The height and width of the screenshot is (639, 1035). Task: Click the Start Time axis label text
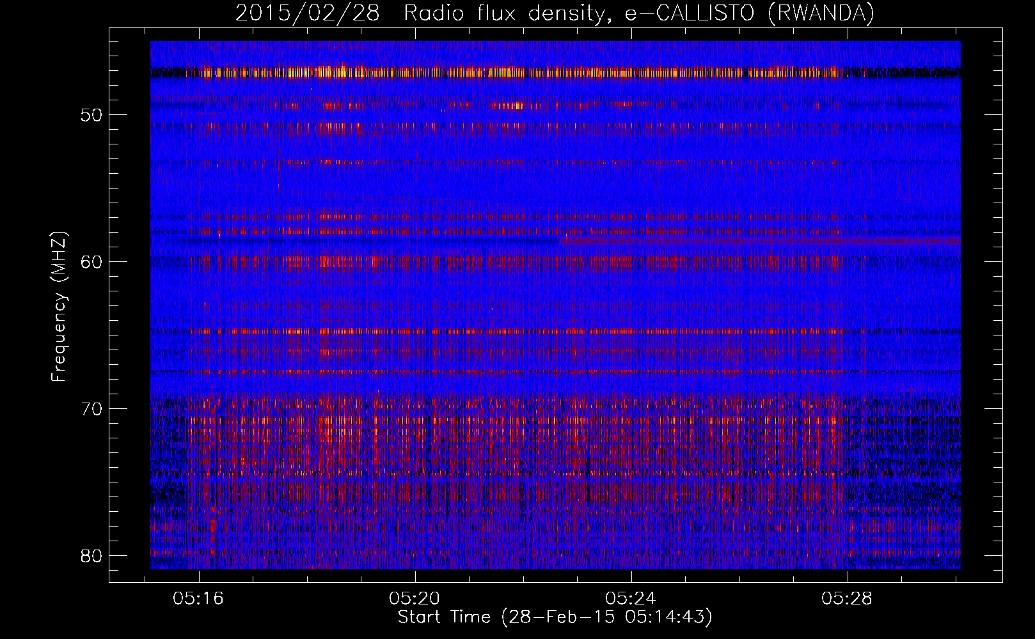click(x=444, y=617)
